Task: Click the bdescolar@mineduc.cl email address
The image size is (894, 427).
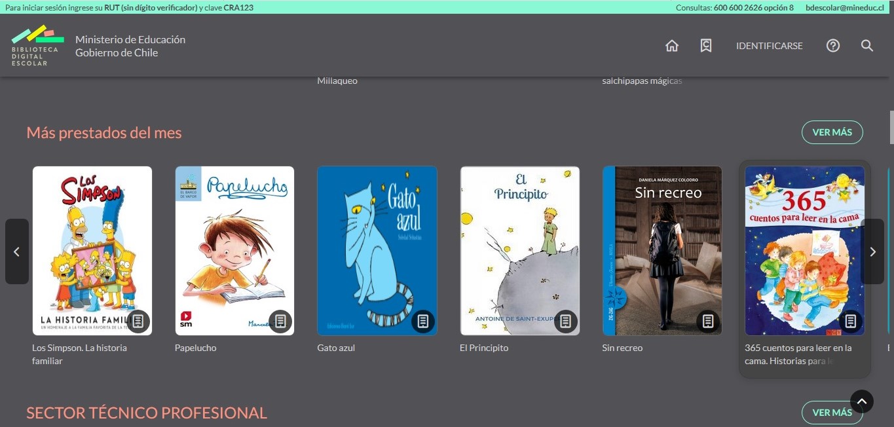Action: 844,8
